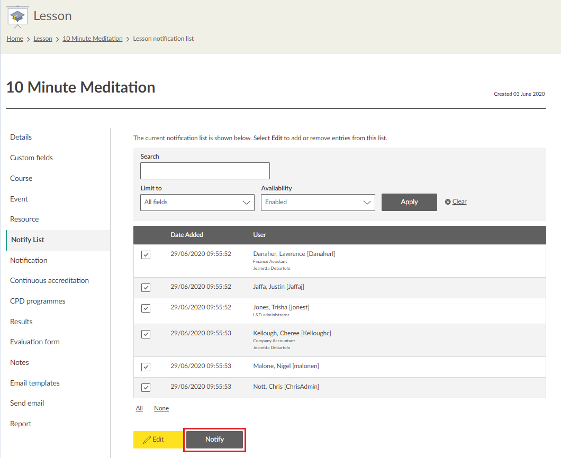Uncheck the Danaher, Lawrence checkbox
This screenshot has height=458, width=561.
(146, 255)
